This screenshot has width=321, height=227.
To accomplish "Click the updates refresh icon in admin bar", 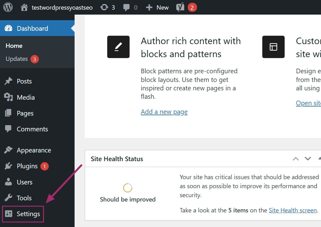I will pyautogui.click(x=104, y=7).
